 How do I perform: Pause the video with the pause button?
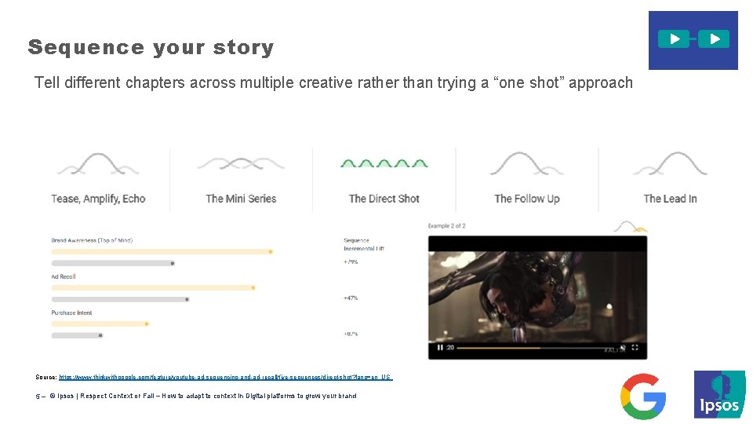(440, 348)
